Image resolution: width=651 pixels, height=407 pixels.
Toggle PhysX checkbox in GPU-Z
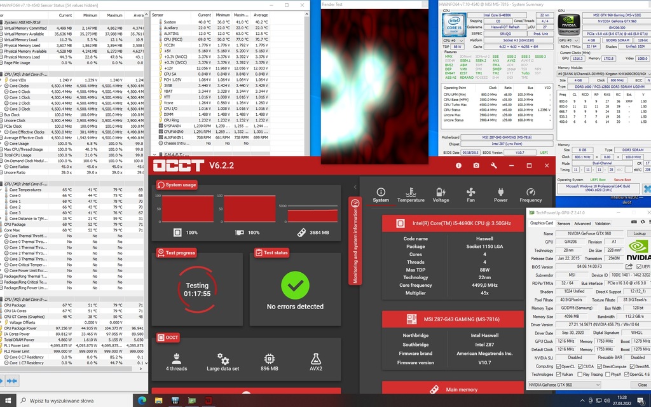pos(608,374)
